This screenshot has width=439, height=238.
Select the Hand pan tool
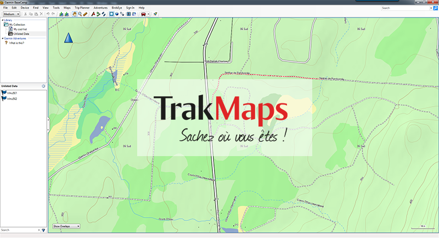[x=75, y=14]
